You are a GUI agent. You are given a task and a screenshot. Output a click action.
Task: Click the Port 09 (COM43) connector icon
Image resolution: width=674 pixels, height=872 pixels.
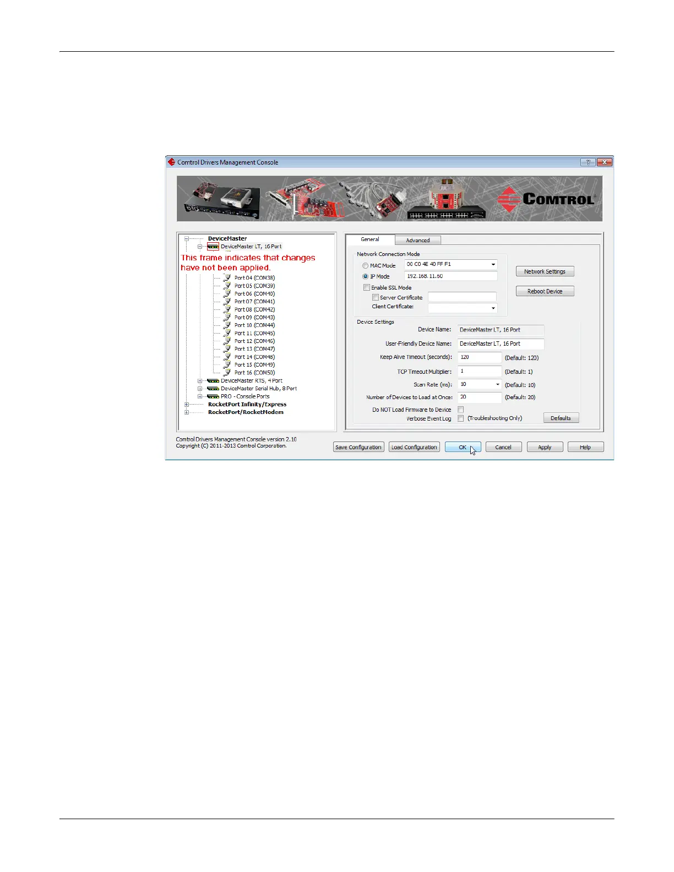227,318
